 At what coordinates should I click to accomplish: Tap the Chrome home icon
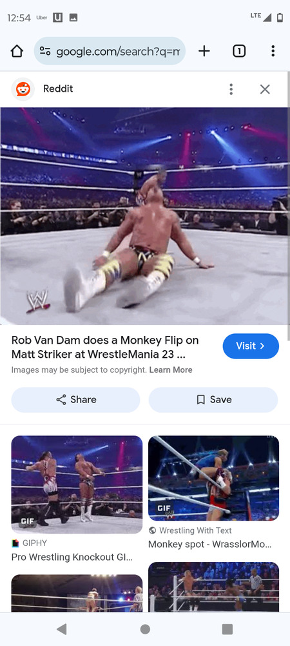[x=17, y=51]
